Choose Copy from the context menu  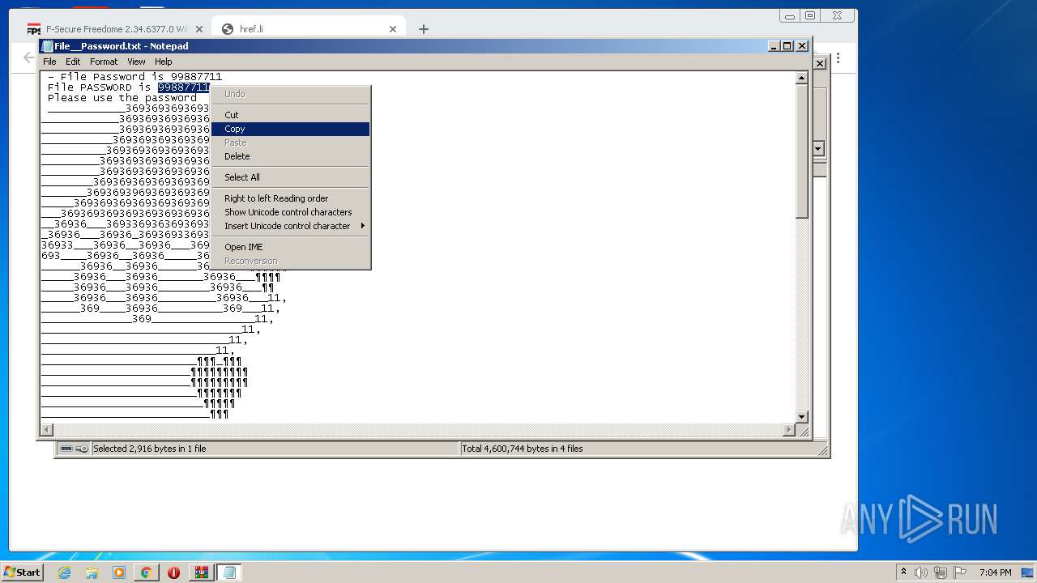pos(290,129)
